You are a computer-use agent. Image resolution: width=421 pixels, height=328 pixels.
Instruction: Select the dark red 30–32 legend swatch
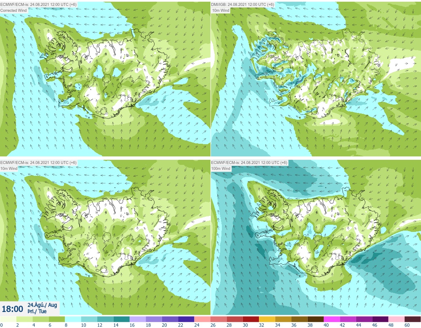tap(251, 319)
